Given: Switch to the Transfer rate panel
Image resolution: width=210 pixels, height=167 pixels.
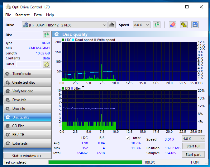Looking at the screenshot, I should pos(27,74).
